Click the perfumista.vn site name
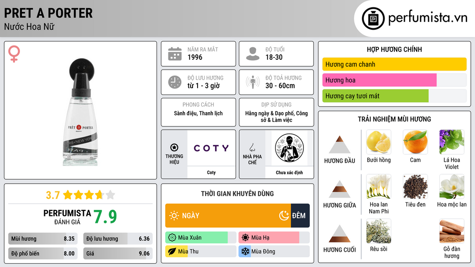This screenshot has height=267, width=475. pyautogui.click(x=428, y=18)
